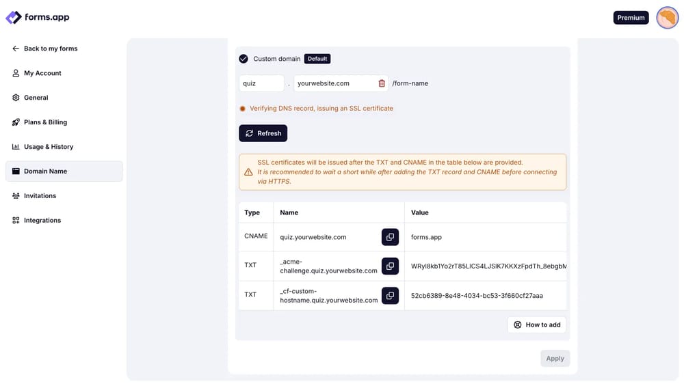Copy the CNAME quiz.yourwebsite.com name
Viewport: 684px width, 386px height.
click(390, 237)
